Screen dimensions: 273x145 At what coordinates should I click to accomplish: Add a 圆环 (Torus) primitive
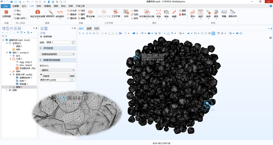coord(81,14)
